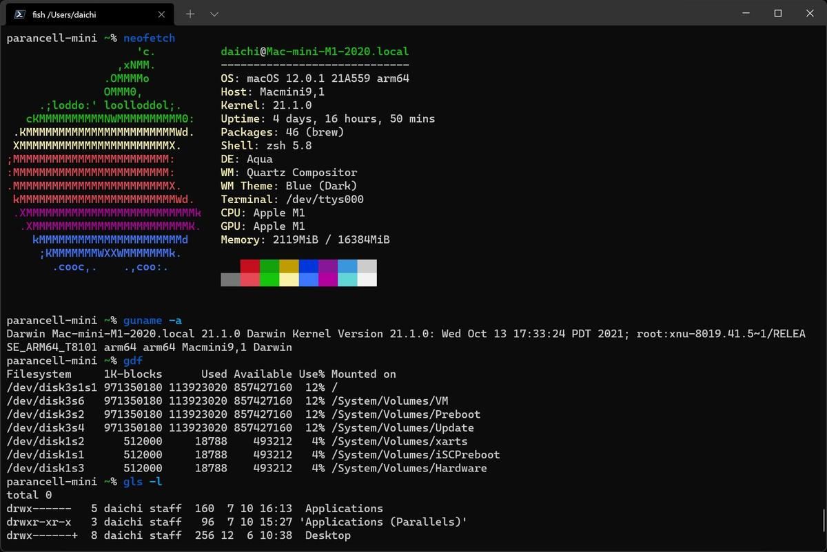
Task: Click the '/System/Volumes/Preboot' mount path
Action: point(406,414)
